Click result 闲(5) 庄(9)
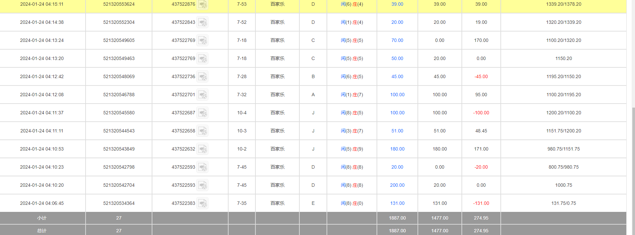The height and width of the screenshot is (235, 635). tap(352, 149)
